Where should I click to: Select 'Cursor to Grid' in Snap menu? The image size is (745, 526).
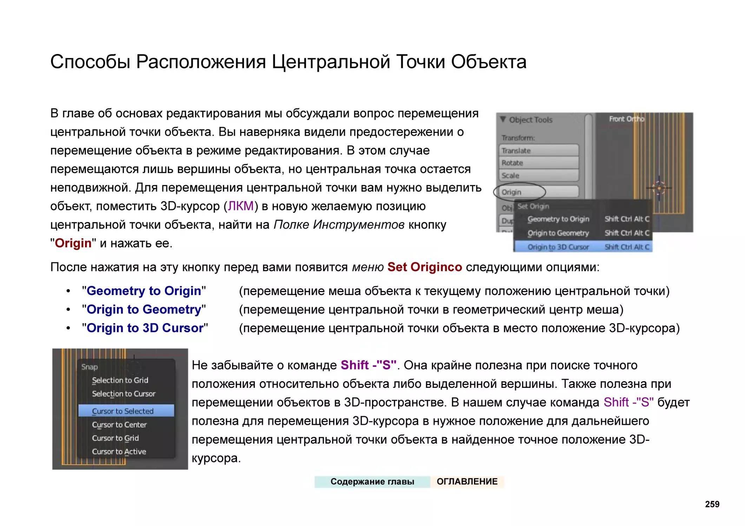click(x=126, y=438)
